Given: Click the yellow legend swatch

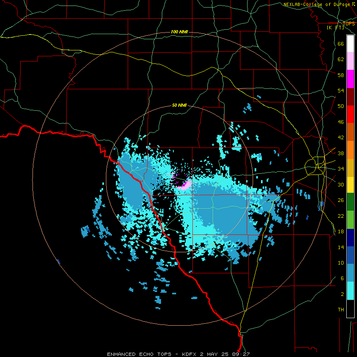Looking at the screenshot, I should coord(350,184).
